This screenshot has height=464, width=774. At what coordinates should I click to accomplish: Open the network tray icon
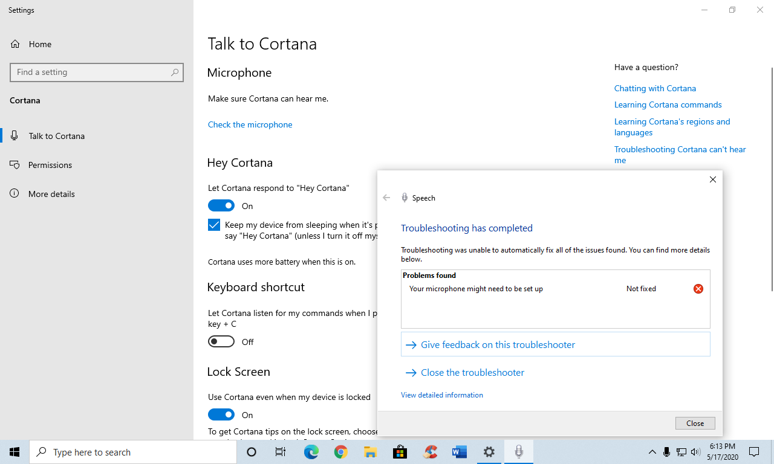(x=681, y=452)
